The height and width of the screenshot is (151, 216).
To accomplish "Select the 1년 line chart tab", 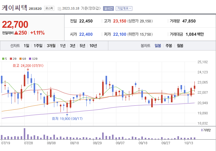I will click(x=63, y=46).
